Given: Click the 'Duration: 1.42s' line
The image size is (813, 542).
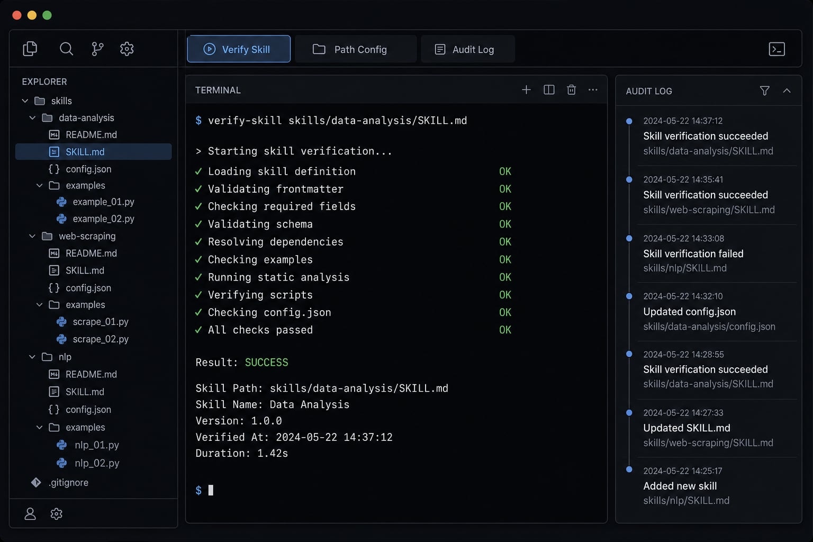Looking at the screenshot, I should click(x=241, y=453).
